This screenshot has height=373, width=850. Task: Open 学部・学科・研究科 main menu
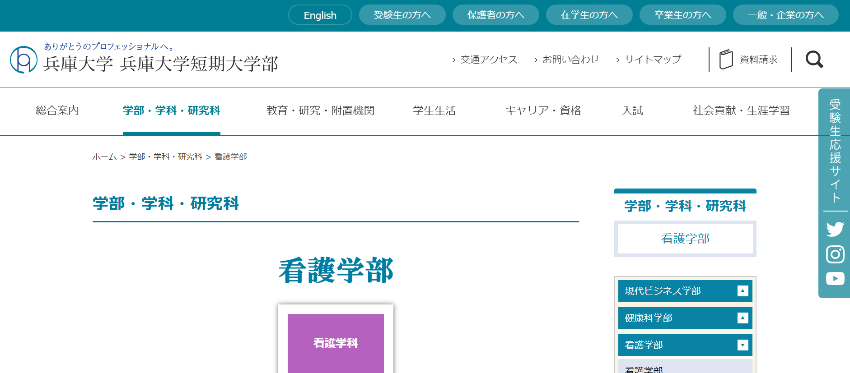point(172,111)
